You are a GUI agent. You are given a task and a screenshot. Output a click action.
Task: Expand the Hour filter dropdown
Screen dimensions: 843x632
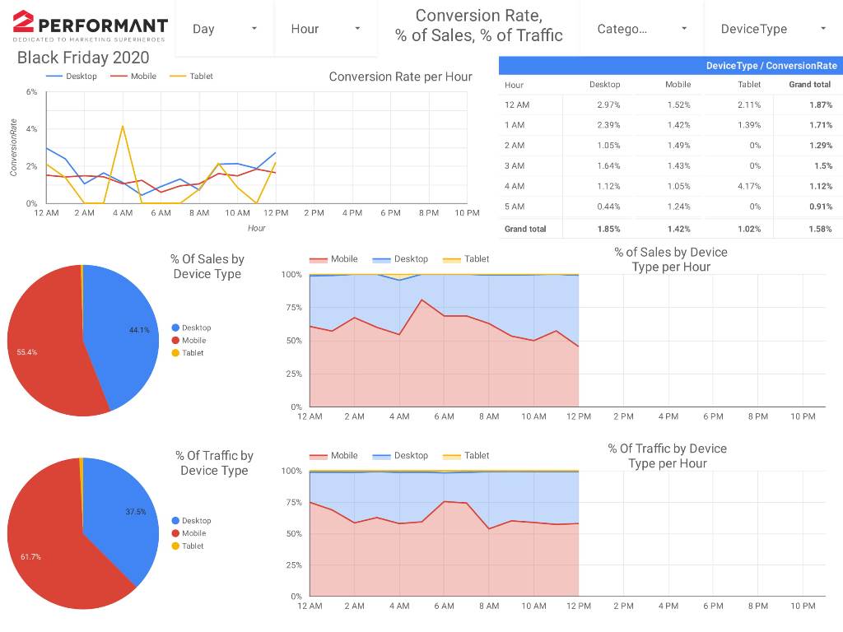click(x=326, y=29)
